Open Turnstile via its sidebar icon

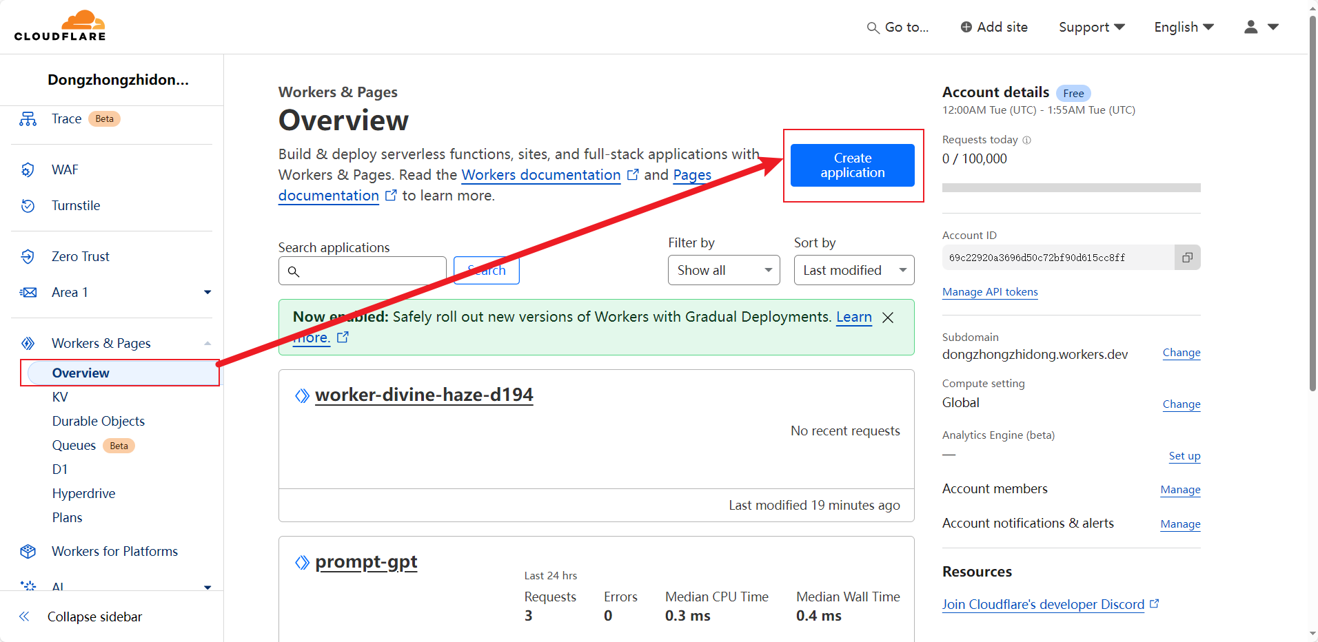click(x=28, y=205)
